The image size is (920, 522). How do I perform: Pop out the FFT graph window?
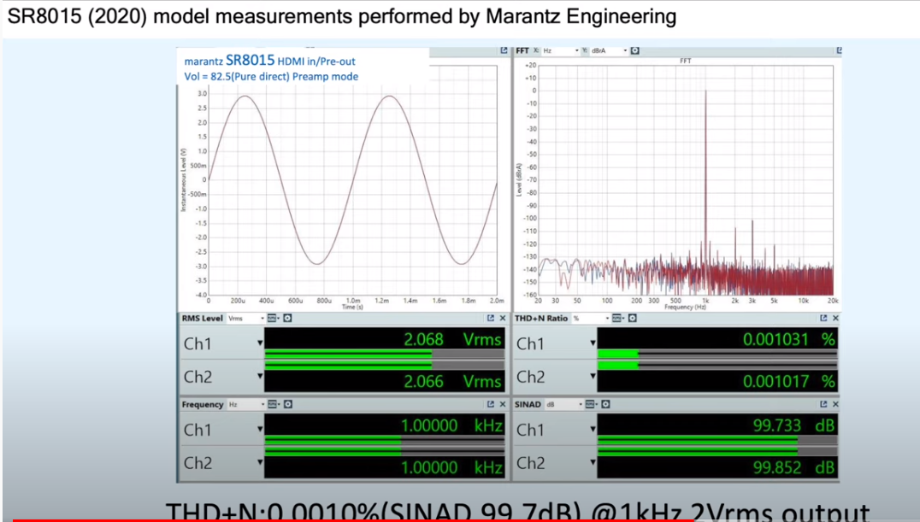click(x=839, y=51)
